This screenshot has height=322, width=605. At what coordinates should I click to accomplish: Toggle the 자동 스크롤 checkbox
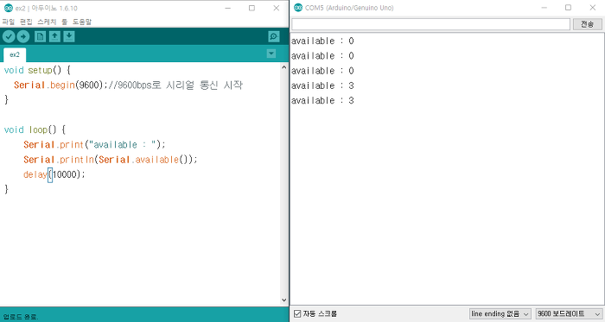coord(297,313)
